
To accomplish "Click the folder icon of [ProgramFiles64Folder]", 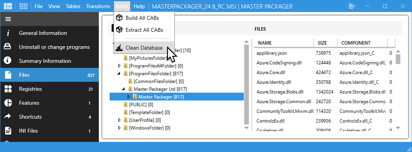I will click(x=126, y=66).
